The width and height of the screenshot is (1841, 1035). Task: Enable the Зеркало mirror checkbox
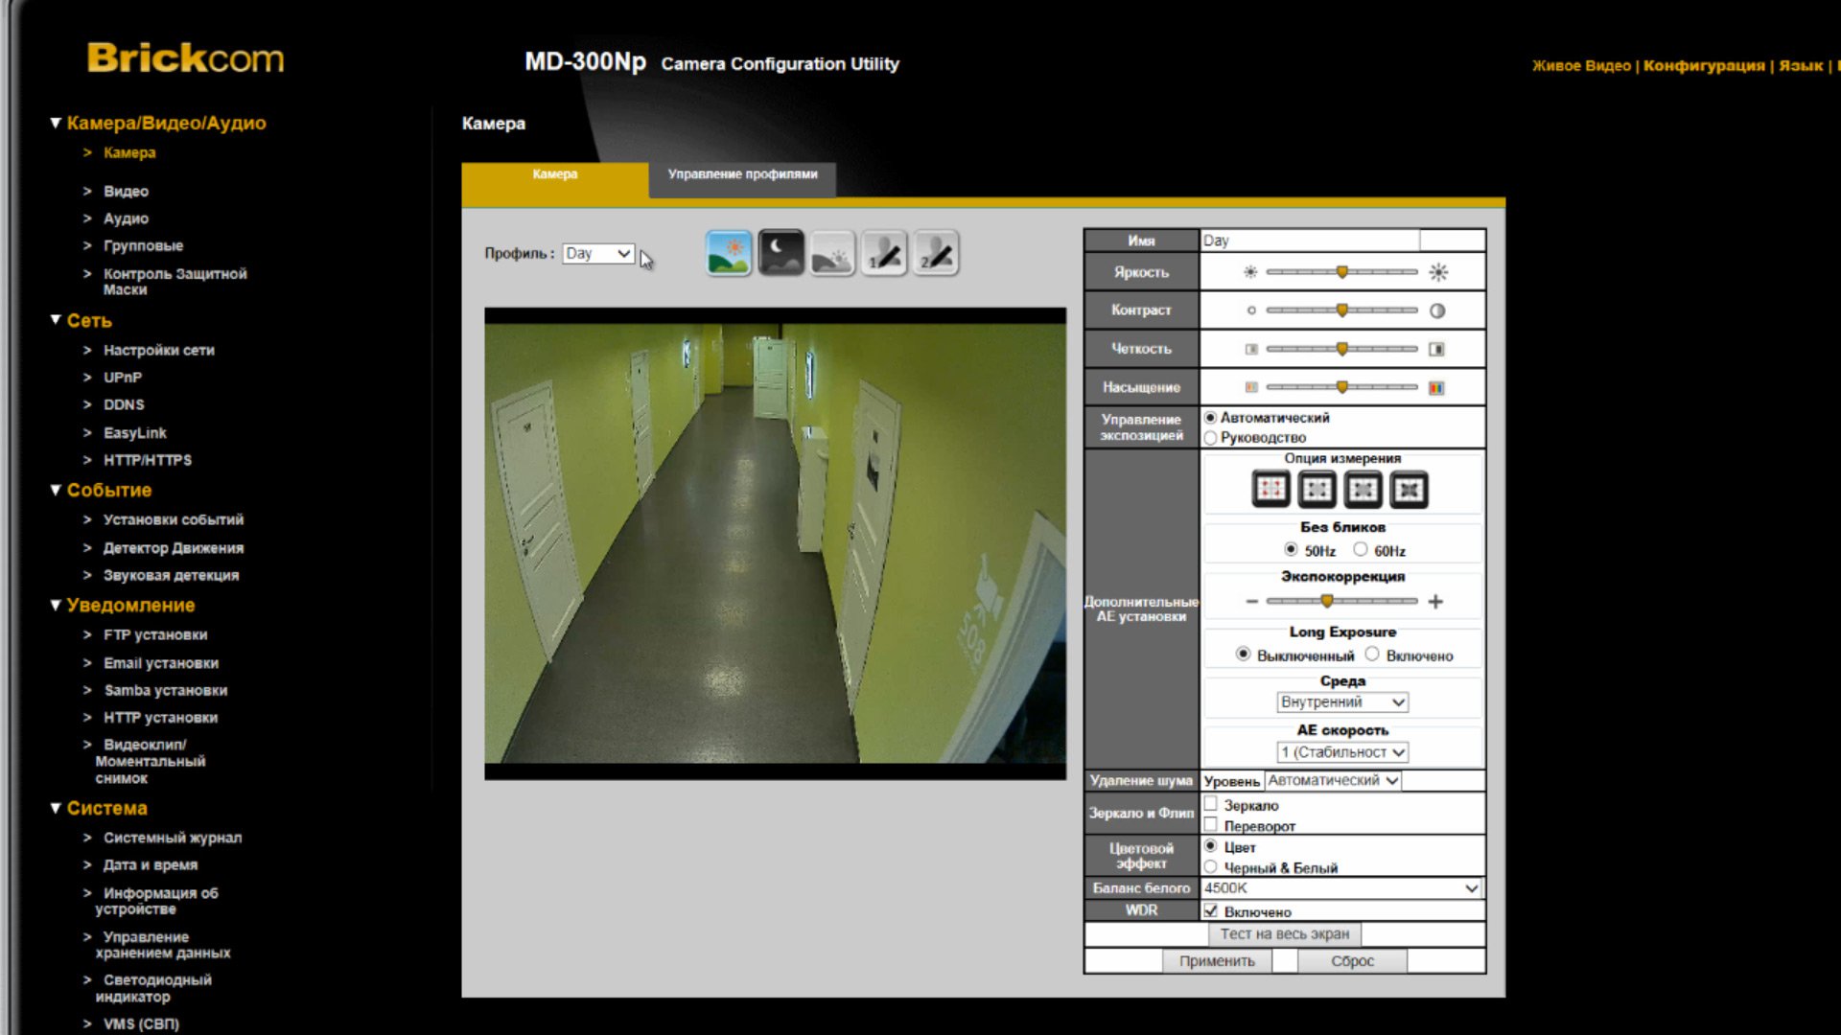coord(1211,804)
